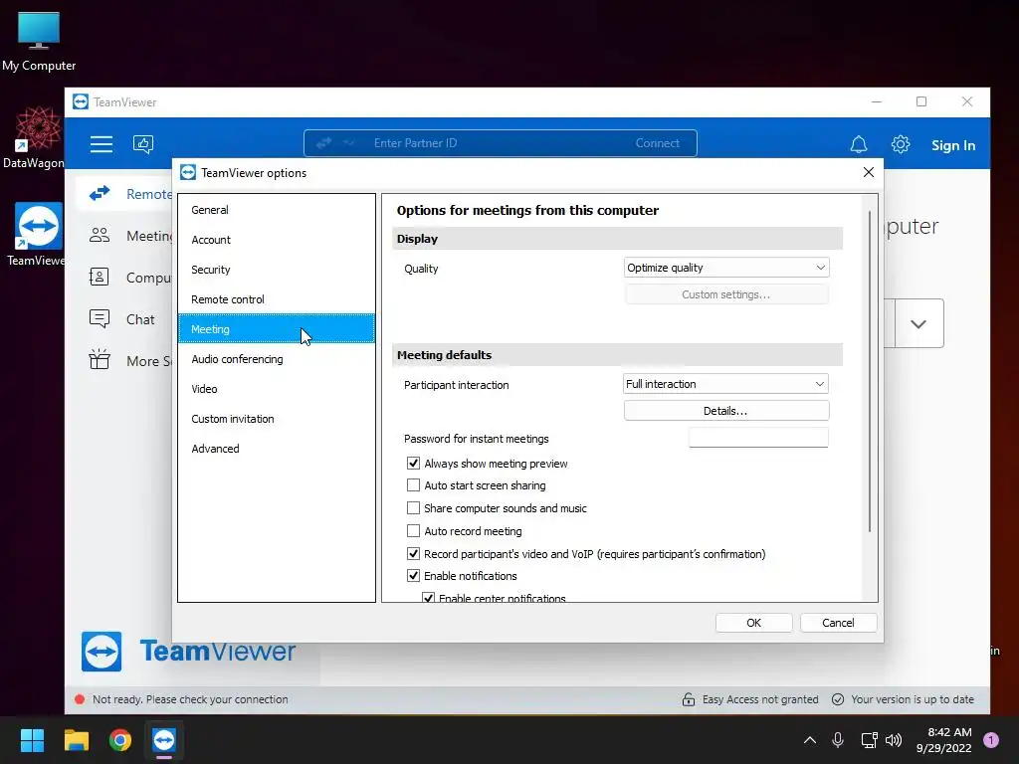
Task: Uncheck Enable notifications
Action: [413, 576]
